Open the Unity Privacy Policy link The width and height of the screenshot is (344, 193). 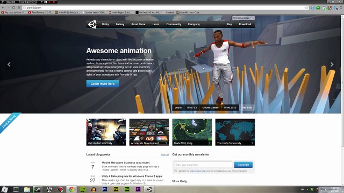coord(198,171)
